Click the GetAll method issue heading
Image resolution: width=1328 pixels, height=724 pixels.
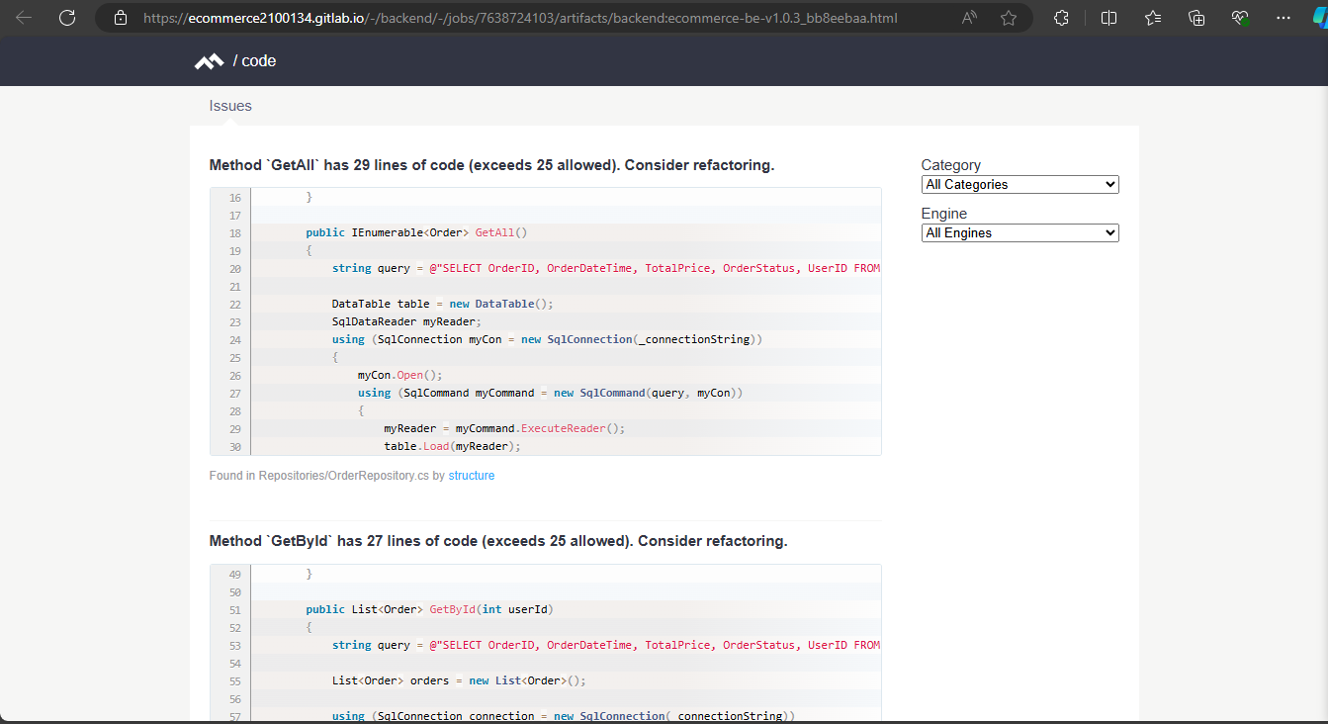491,165
